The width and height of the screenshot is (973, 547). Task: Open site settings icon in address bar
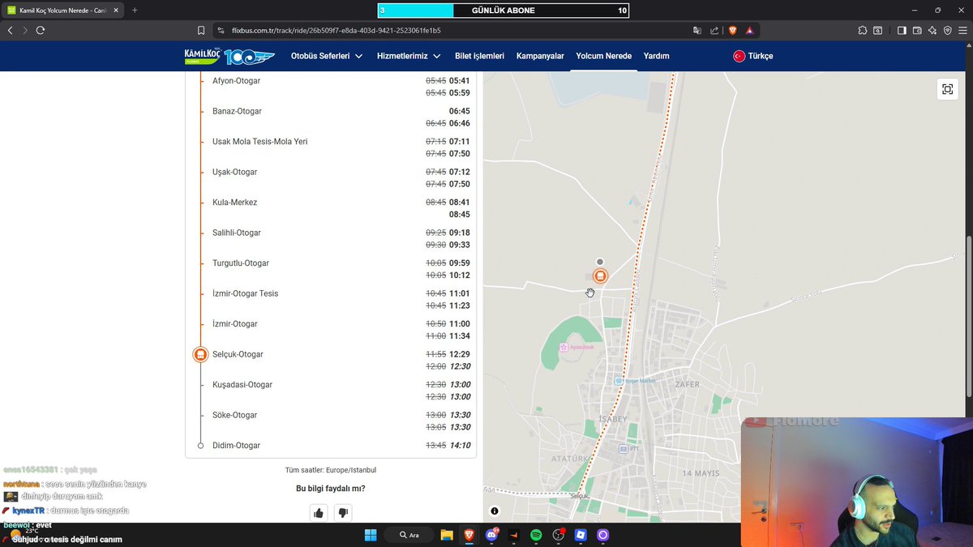coord(221,30)
